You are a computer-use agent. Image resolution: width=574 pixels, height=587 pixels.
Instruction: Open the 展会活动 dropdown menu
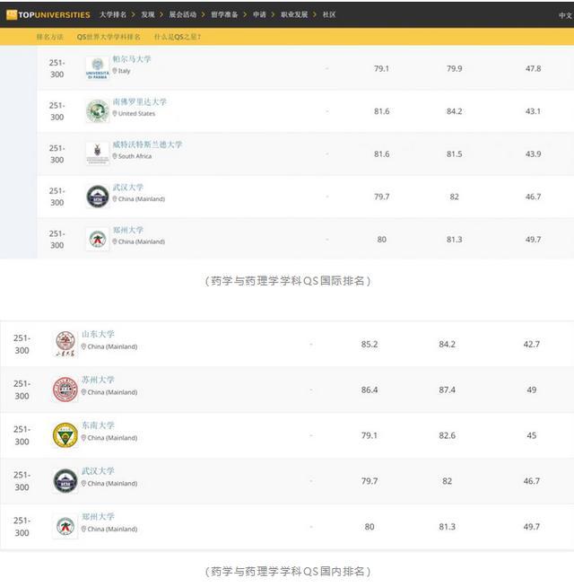click(x=183, y=15)
